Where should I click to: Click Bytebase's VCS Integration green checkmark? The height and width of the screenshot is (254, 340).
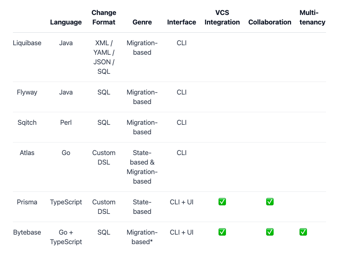[222, 232]
